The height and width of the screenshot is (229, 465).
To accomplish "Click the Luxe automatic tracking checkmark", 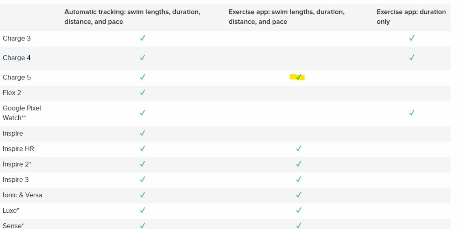I will click(x=142, y=210).
